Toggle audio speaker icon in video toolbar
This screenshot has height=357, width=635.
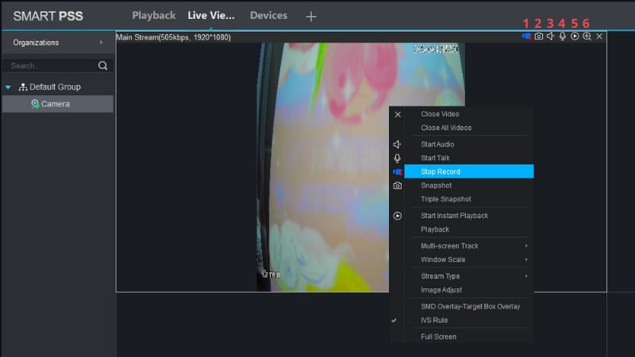click(550, 36)
